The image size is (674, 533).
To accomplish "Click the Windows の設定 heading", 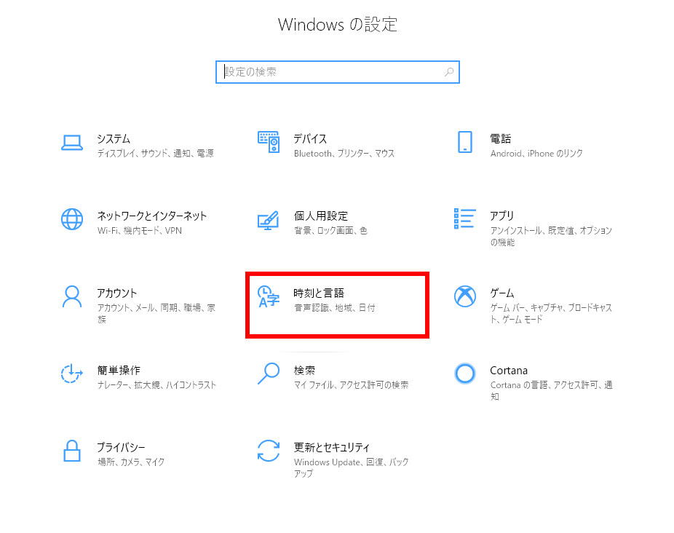I will click(x=338, y=24).
